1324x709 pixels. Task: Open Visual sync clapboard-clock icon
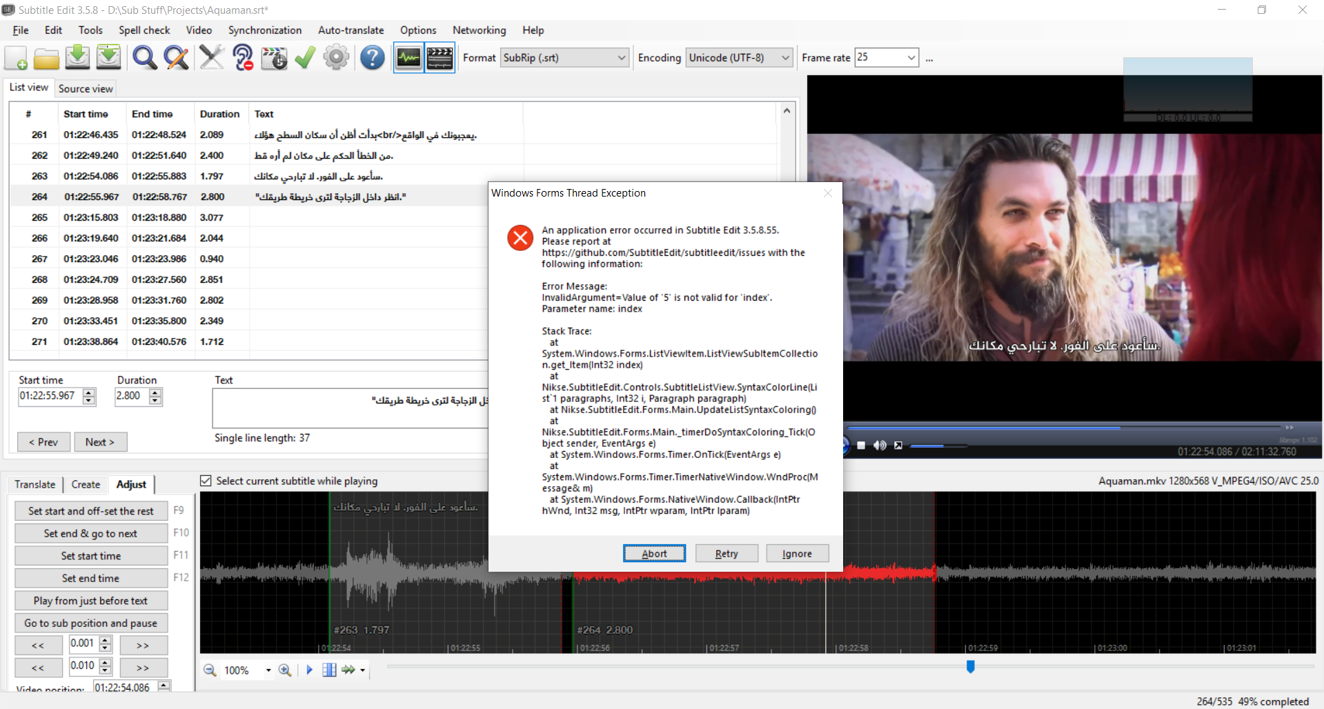pyautogui.click(x=274, y=58)
